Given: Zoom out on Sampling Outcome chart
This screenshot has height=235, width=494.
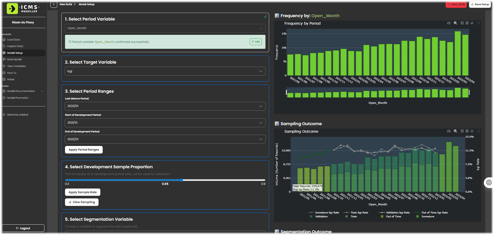Looking at the screenshot, I should 467,131.
